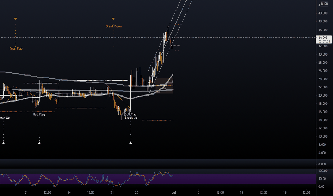Select the 21 date label on time axis
Screen dimensions: 333x196
click(x=112, y=192)
